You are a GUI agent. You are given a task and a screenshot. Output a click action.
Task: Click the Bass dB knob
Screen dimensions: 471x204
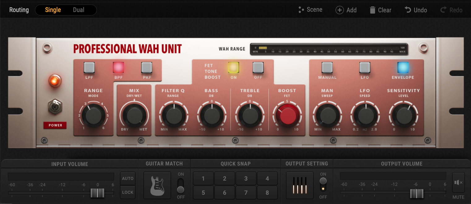(212, 116)
